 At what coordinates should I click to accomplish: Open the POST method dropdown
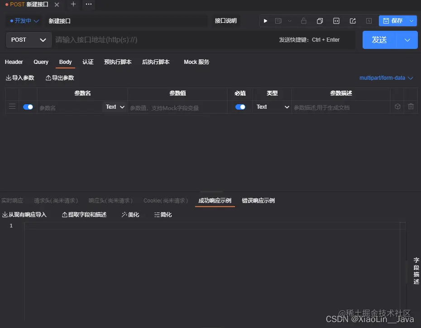(x=29, y=40)
